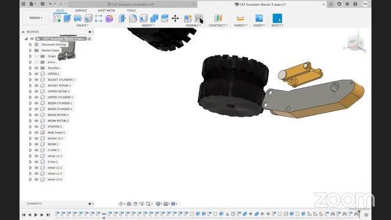The height and width of the screenshot is (220, 391).
Task: Expand Named Views node
Action: pos(31,50)
